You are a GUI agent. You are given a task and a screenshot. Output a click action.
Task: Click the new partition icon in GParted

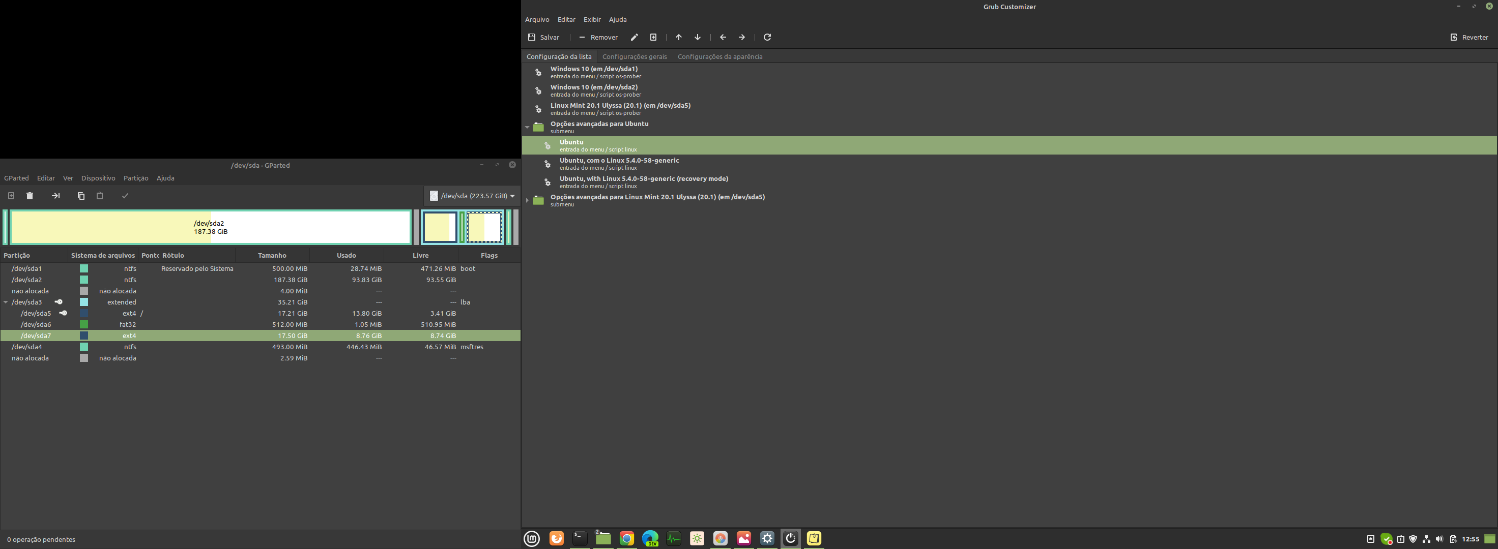(11, 196)
